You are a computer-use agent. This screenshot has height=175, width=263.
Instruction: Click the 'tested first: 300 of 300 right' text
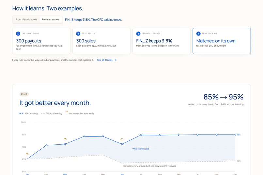pyautogui.click(x=211, y=46)
